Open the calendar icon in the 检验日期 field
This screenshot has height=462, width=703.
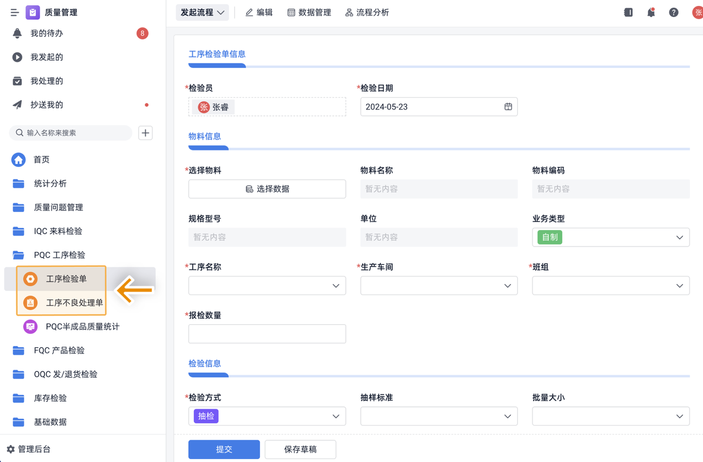[508, 107]
